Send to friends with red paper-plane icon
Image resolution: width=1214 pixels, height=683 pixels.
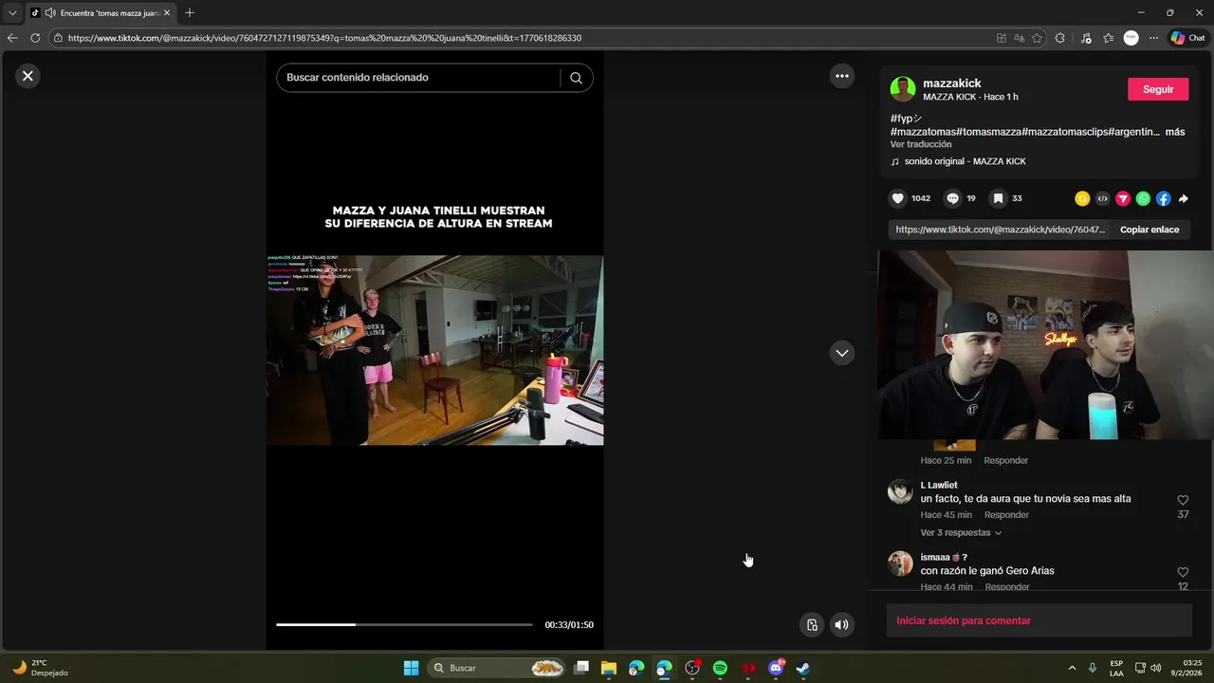(1123, 198)
